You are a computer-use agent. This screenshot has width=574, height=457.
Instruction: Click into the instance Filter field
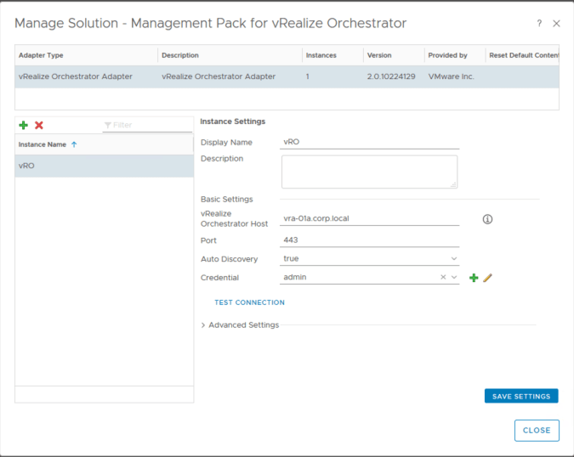click(150, 125)
